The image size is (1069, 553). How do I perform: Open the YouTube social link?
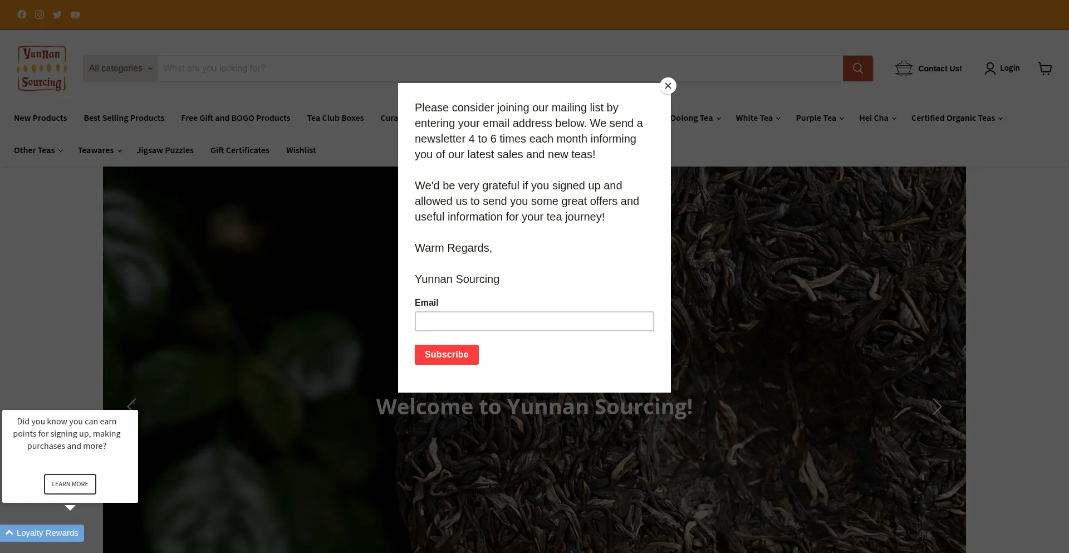pos(75,14)
